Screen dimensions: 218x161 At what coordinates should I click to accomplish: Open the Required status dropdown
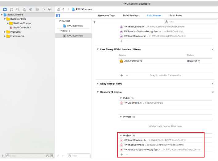point(194,61)
